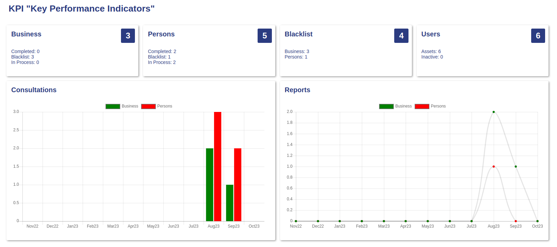Click the Sep23 Persons red point in Reports
Image resolution: width=557 pixels, height=247 pixels.
click(x=516, y=221)
